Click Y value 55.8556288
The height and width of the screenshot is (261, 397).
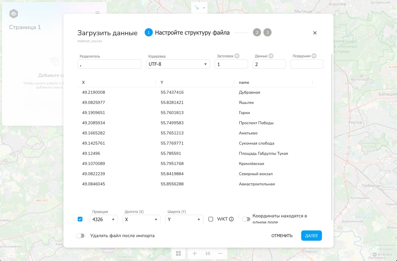pos(172,184)
